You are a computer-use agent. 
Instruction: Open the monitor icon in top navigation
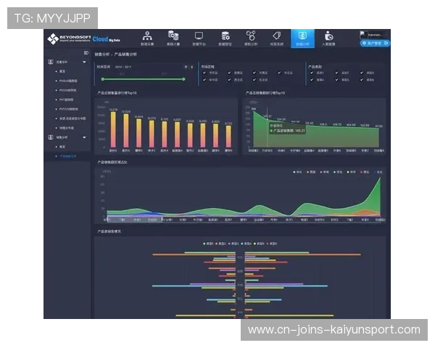pos(198,38)
